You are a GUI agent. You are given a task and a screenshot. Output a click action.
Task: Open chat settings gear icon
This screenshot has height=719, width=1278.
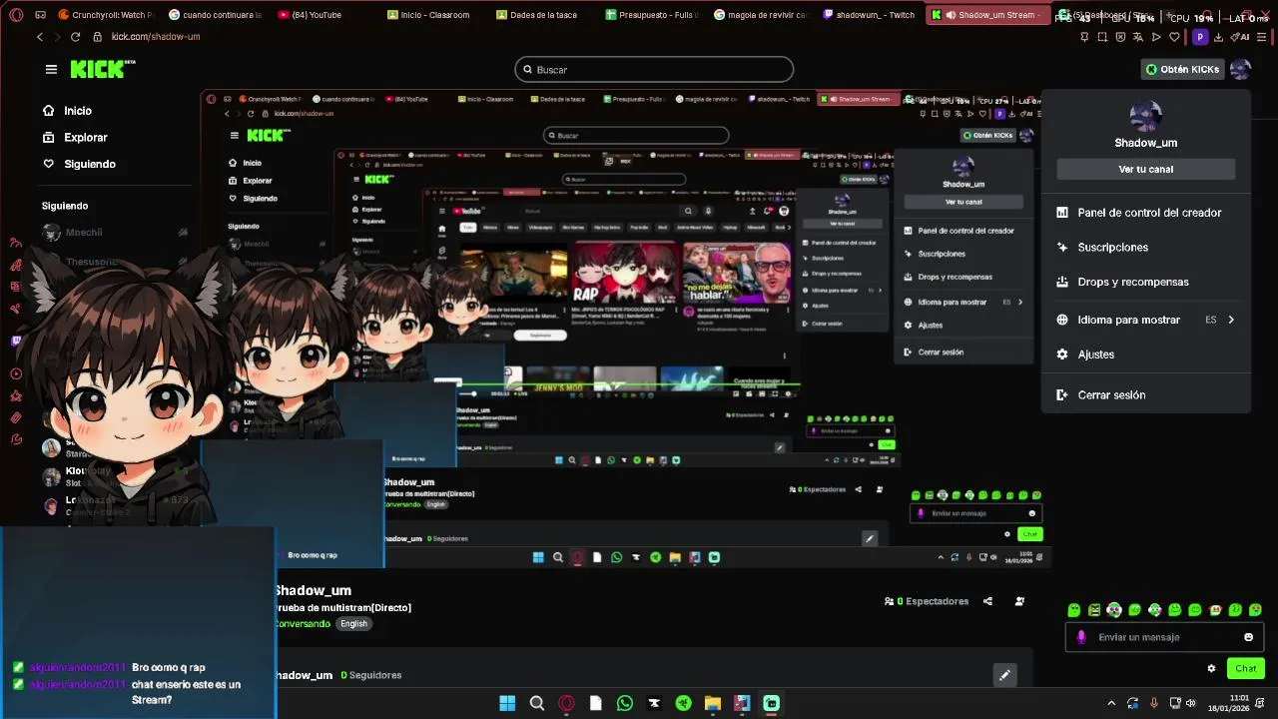(1211, 668)
